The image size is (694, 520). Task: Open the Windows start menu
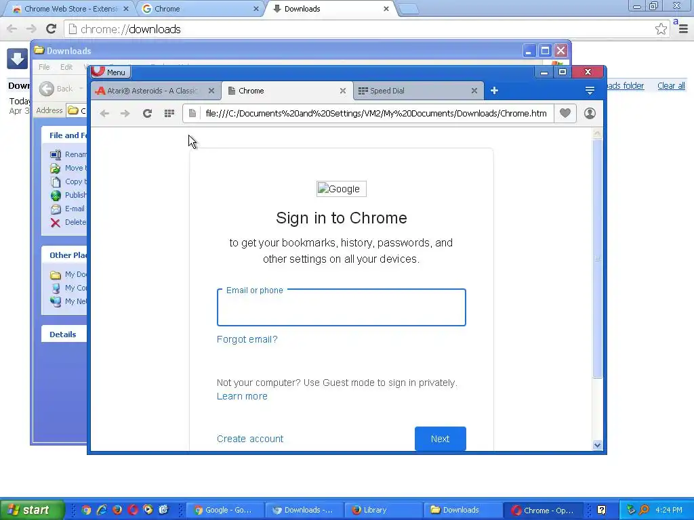[x=32, y=510]
